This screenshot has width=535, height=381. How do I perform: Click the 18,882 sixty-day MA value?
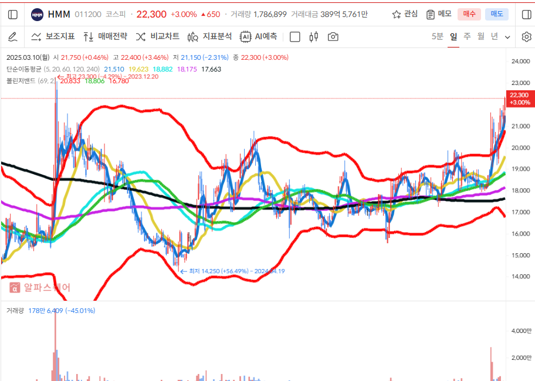click(x=162, y=69)
